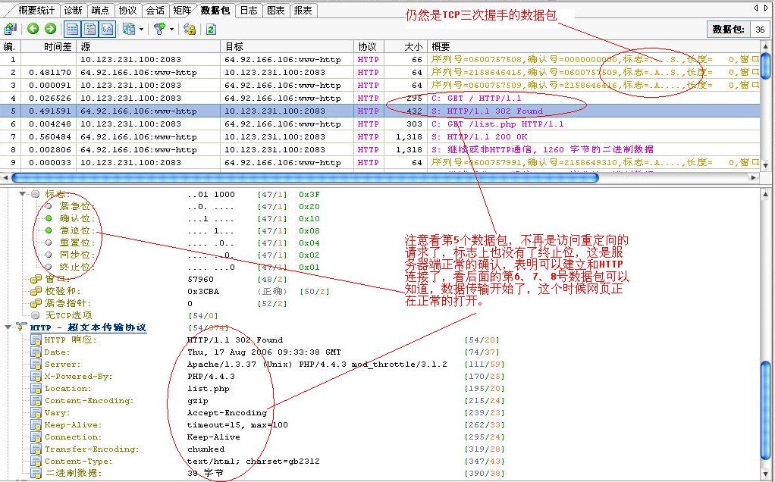
Task: Select the 确认位 green flag indicator
Action: (x=49, y=218)
